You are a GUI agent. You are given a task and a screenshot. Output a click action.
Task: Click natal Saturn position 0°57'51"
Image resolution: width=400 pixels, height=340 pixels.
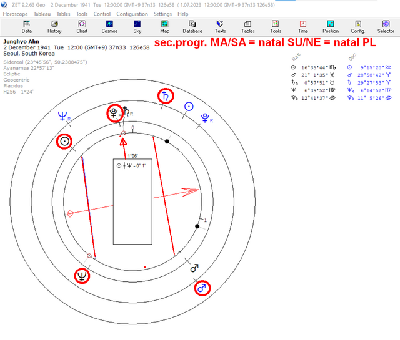(x=316, y=83)
